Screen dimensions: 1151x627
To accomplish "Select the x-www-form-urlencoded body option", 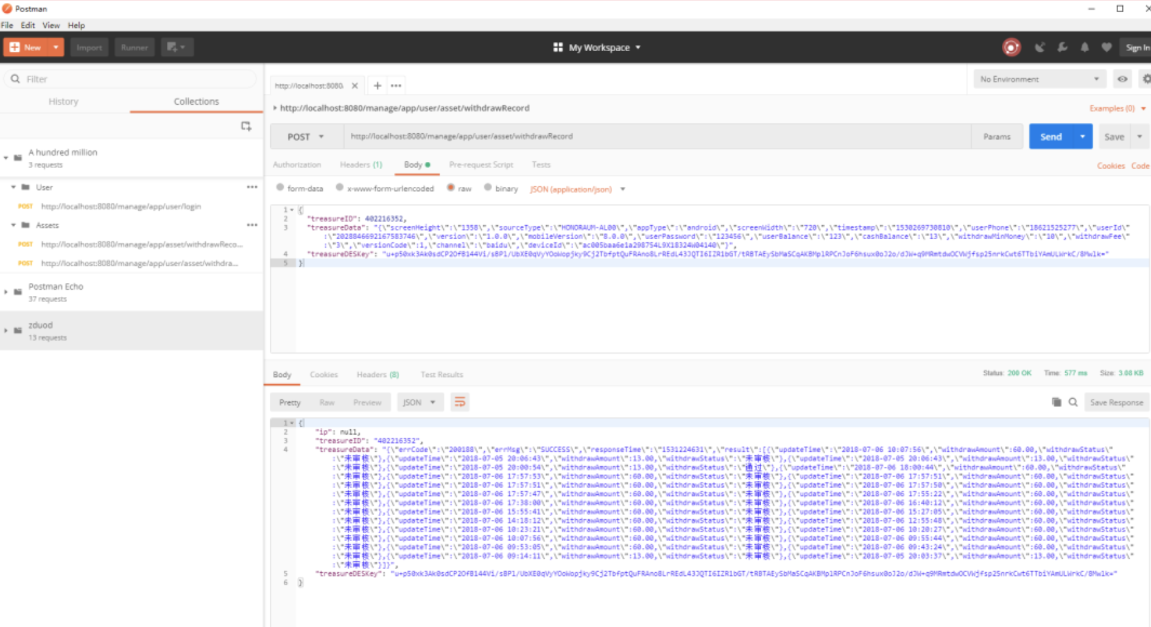I will coord(340,188).
